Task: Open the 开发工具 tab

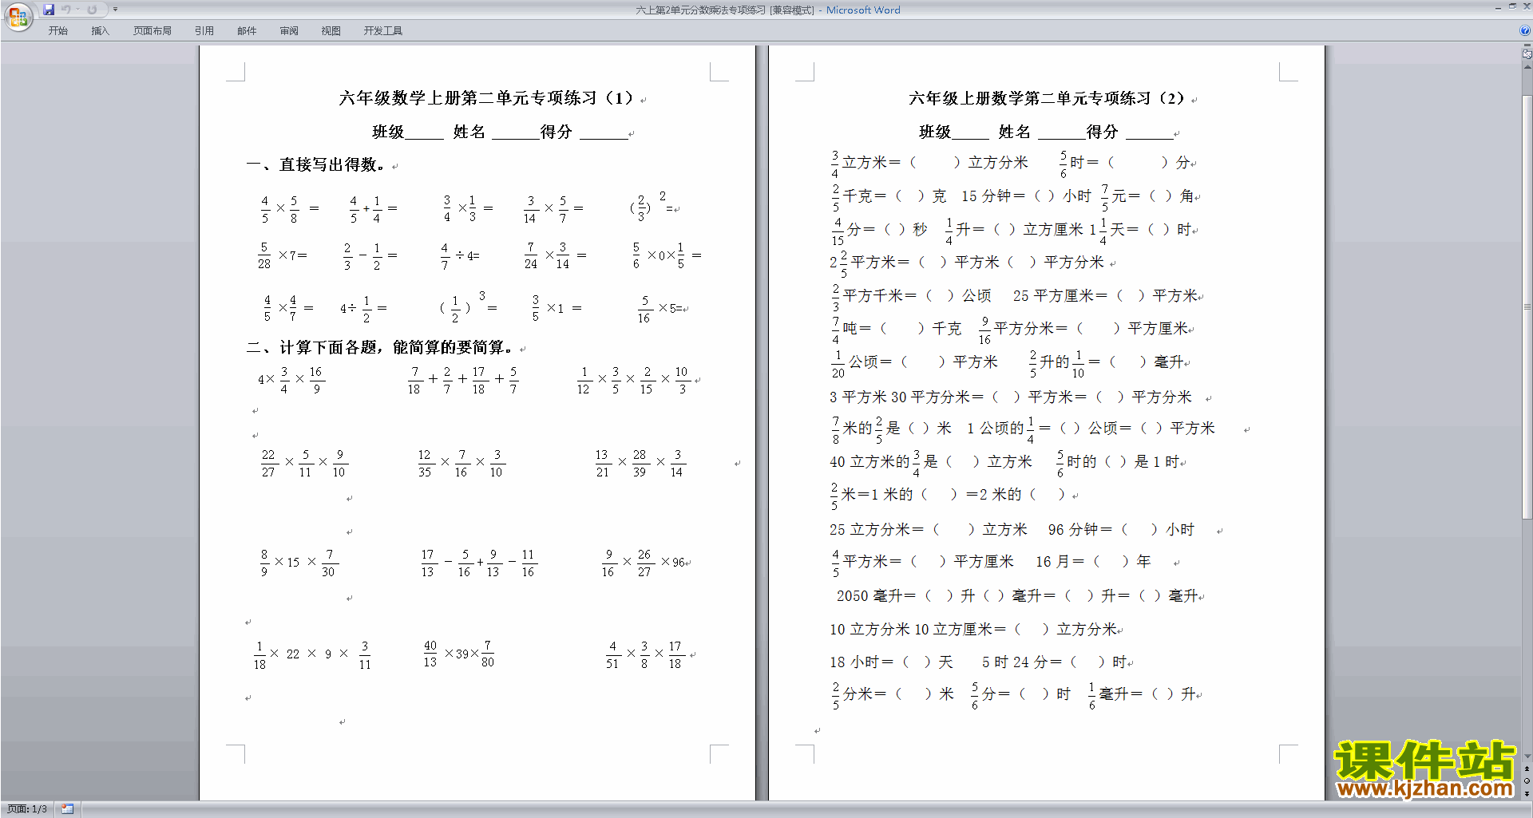Action: tap(383, 31)
